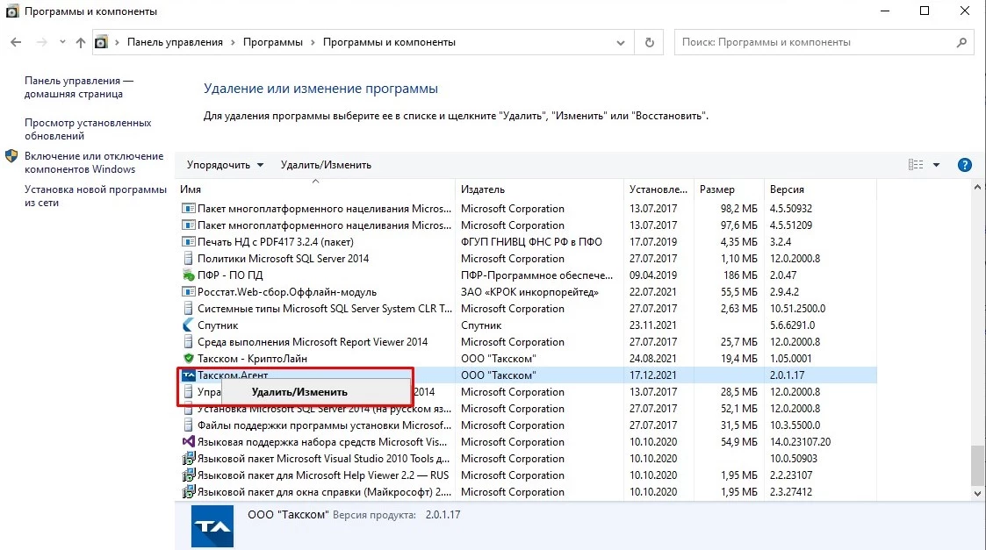Open Просмотр установленных обновлений link
The image size is (986, 550).
pos(88,130)
